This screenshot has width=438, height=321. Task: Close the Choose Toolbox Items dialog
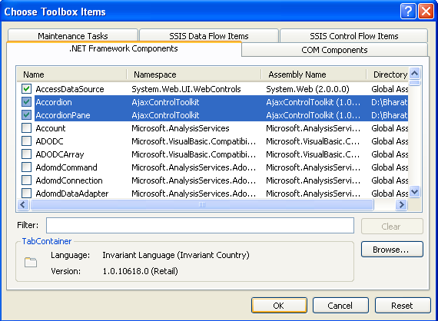tap(426, 12)
